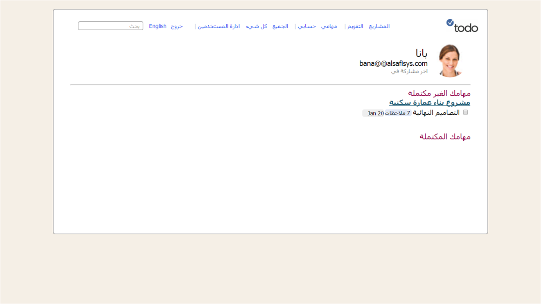This screenshot has height=304, width=541.
Task: Click the التصاميم النهائية task title
Action: (x=436, y=113)
